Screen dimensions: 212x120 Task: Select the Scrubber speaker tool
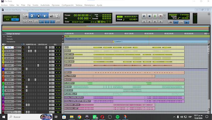(51, 16)
